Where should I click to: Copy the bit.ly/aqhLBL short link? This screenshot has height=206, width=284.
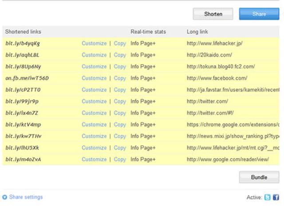[x=120, y=55]
